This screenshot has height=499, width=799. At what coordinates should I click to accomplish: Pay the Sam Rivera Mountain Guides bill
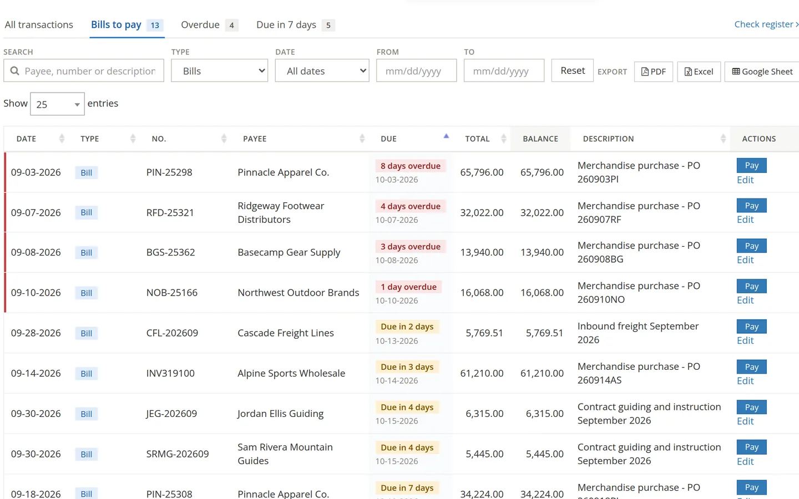pyautogui.click(x=751, y=447)
